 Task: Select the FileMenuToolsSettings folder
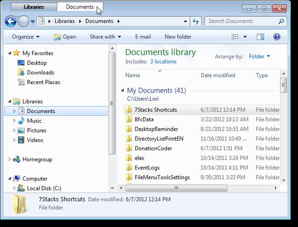click(x=162, y=177)
